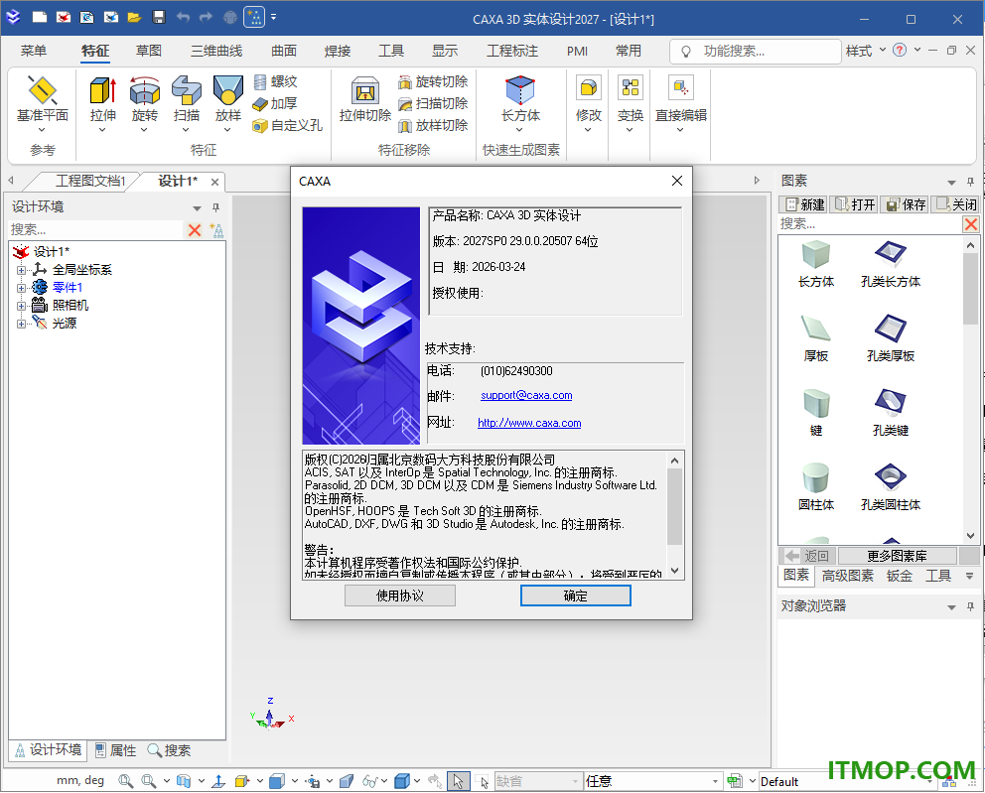Open the 设计环境 panel options arrow

point(197,207)
